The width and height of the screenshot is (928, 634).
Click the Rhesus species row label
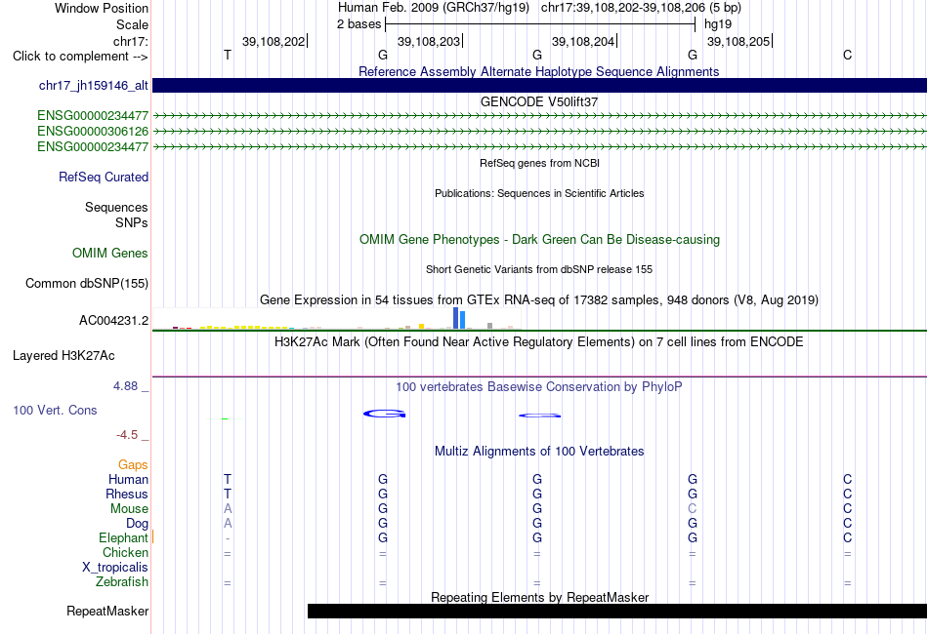click(x=127, y=494)
